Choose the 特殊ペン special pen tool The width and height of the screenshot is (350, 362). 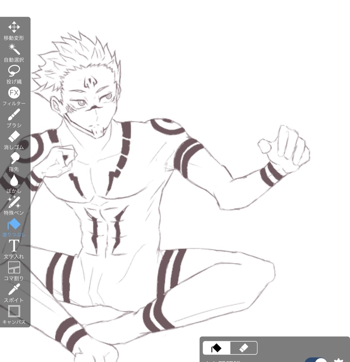14,205
